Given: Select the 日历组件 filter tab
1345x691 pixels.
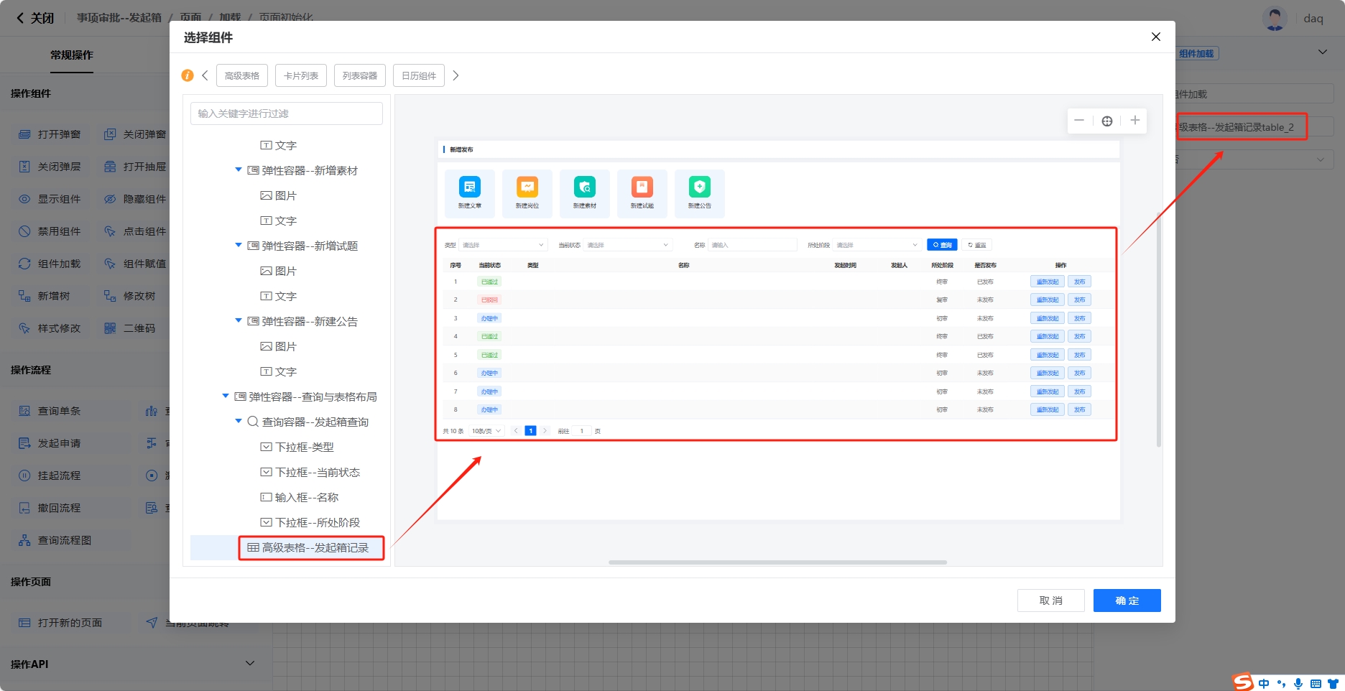Looking at the screenshot, I should (418, 75).
